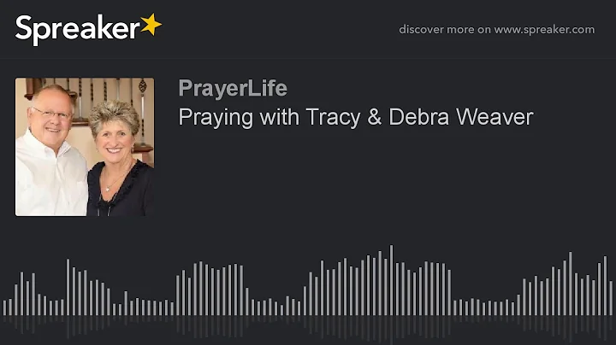This screenshot has height=345, width=616.
Task: Click the first waveform bar at far left
Action: tap(5, 307)
